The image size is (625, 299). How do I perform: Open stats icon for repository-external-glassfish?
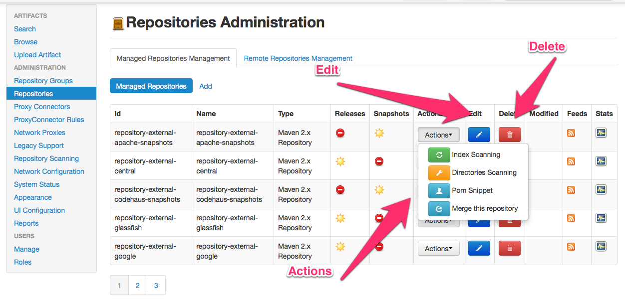[601, 218]
